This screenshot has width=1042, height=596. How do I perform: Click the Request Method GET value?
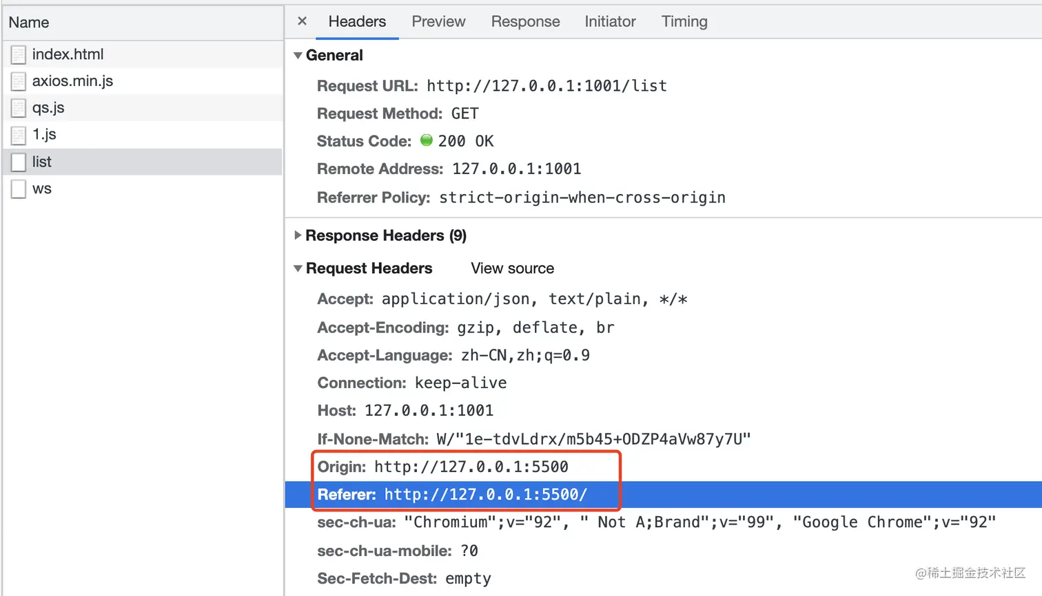tap(465, 114)
